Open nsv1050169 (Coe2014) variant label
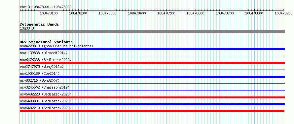Screen dimensions: 294x124 [x=40, y=73]
